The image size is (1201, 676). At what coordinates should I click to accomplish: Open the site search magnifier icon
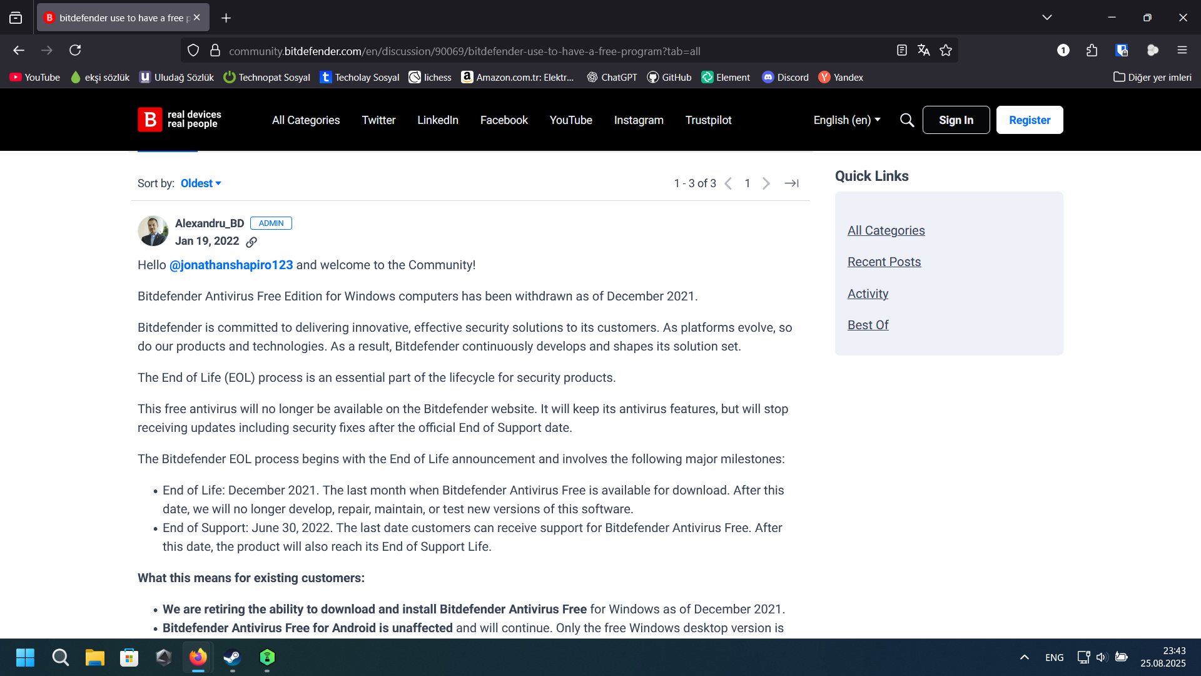(x=907, y=120)
